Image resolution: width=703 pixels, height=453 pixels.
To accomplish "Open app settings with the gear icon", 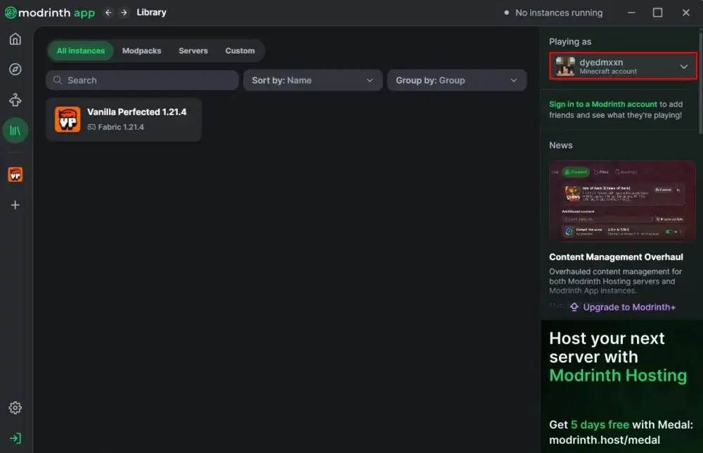I will coord(15,407).
